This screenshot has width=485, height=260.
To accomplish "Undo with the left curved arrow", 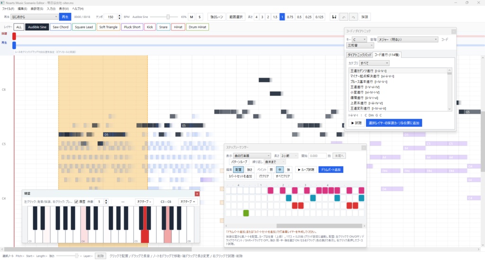I will tap(344, 17).
